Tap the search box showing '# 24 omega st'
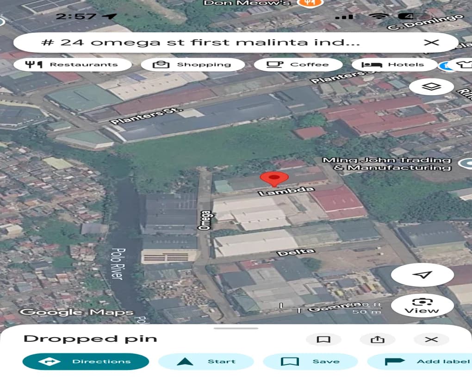The image size is (472, 388). [x=236, y=42]
